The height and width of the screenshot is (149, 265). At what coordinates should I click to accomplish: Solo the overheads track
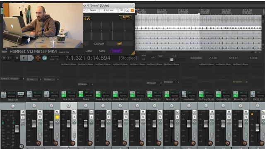click(195, 117)
